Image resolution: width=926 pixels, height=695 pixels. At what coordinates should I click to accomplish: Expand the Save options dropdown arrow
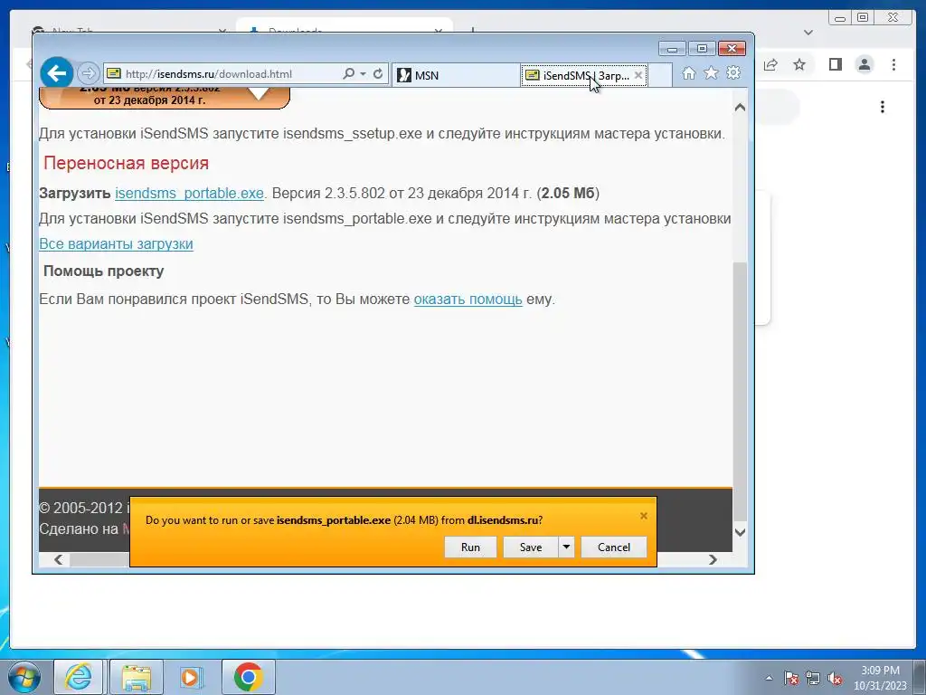point(566,547)
